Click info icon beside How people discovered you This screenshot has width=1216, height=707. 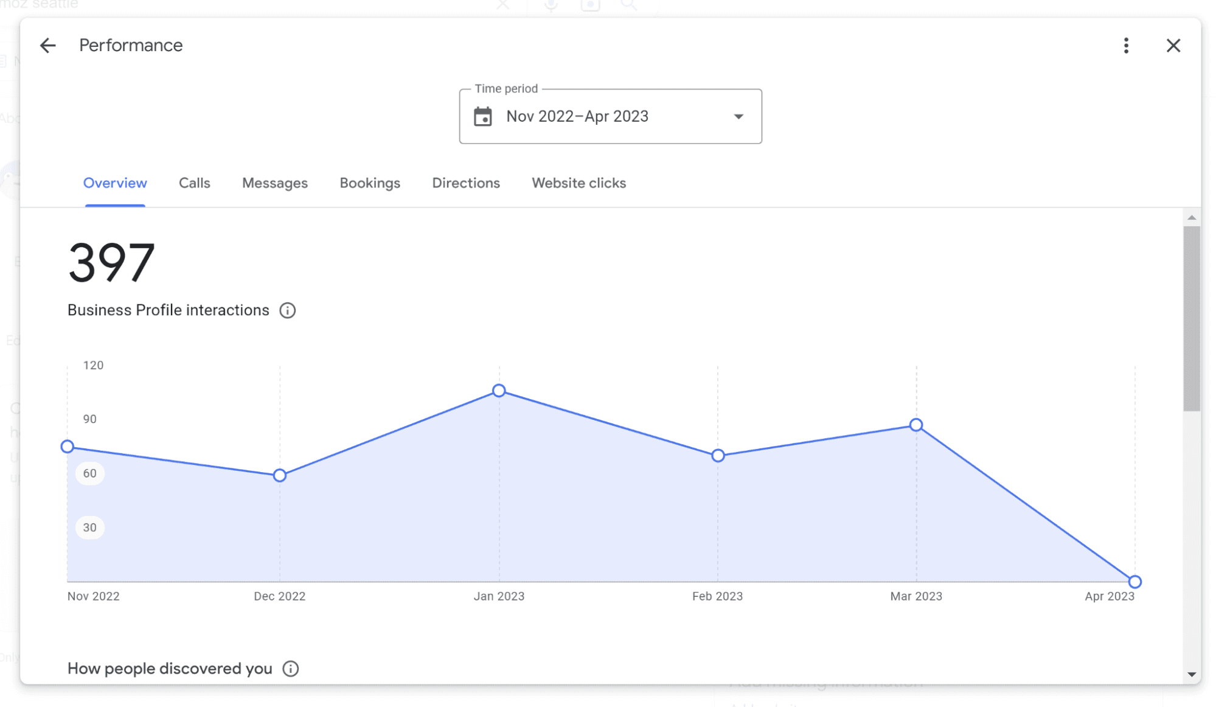point(290,669)
